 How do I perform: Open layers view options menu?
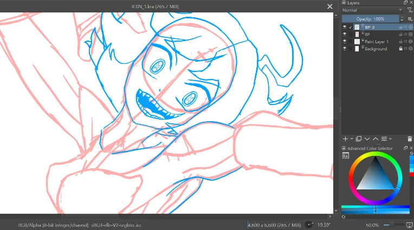410,19
